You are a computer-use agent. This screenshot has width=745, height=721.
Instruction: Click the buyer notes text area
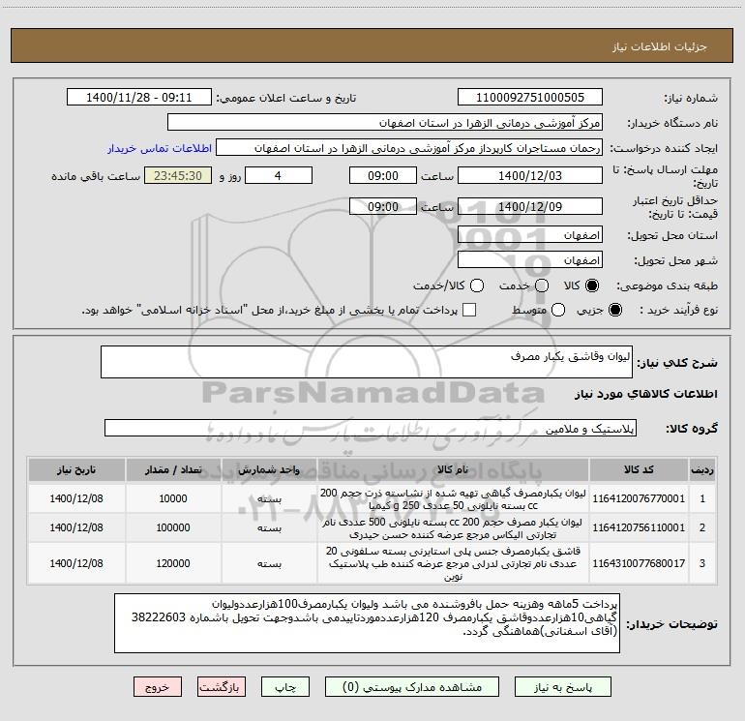pos(367,623)
